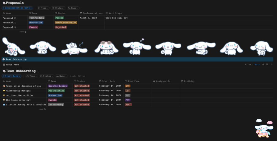Open 'Makes anime drawings of you' row
This screenshot has width=277, height=141.
tap(23, 86)
